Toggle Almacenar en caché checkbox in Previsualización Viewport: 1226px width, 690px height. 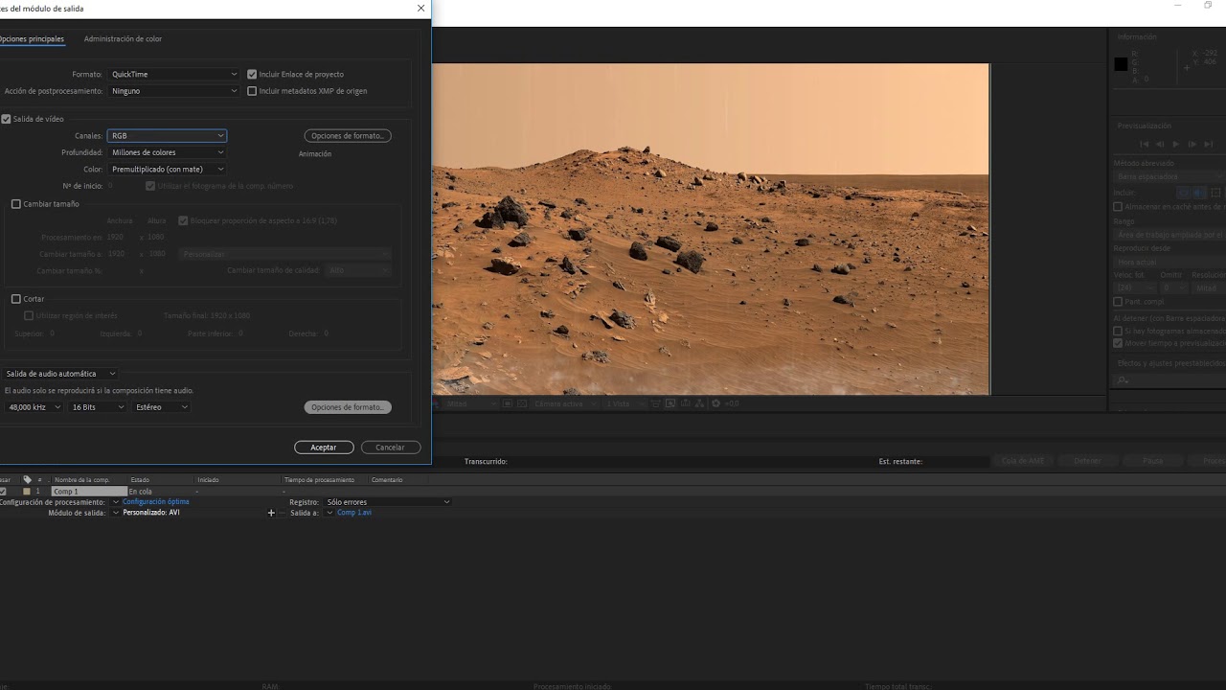click(1118, 207)
